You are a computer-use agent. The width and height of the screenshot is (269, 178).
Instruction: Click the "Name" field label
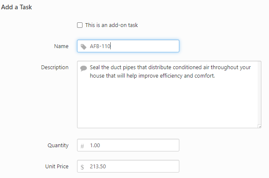point(61,46)
